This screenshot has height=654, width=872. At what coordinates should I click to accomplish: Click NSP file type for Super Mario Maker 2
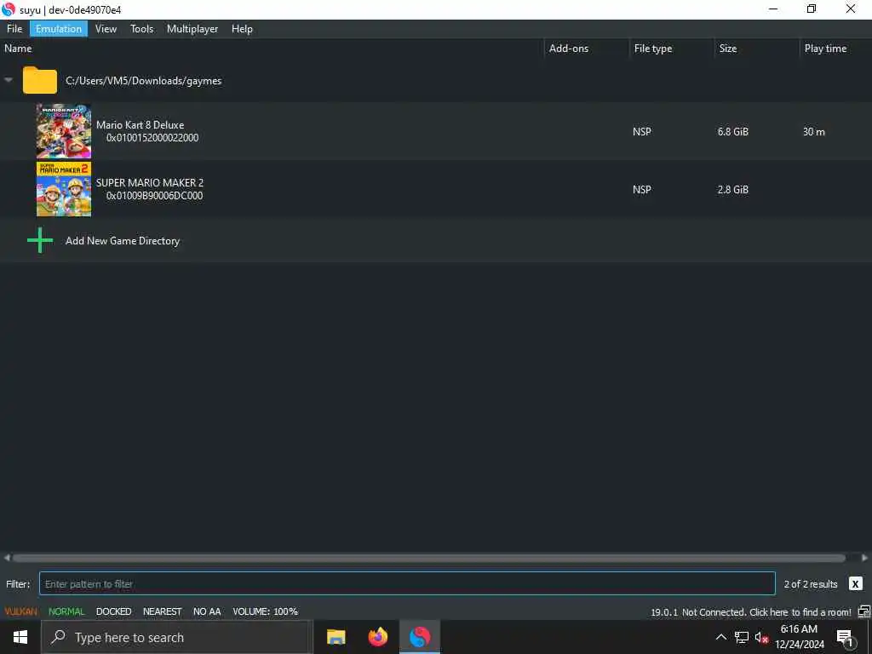[642, 190]
